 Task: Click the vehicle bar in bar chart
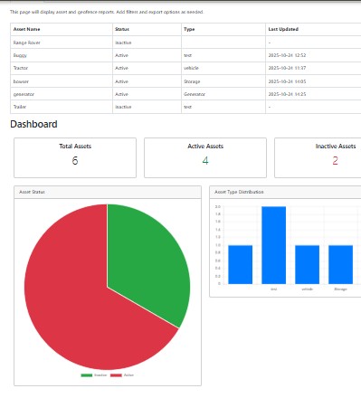coord(307,264)
